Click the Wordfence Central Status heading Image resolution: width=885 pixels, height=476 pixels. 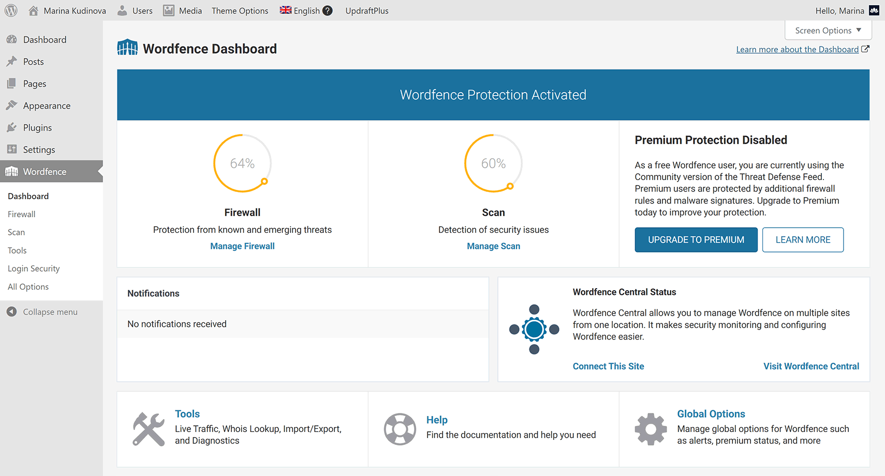624,292
